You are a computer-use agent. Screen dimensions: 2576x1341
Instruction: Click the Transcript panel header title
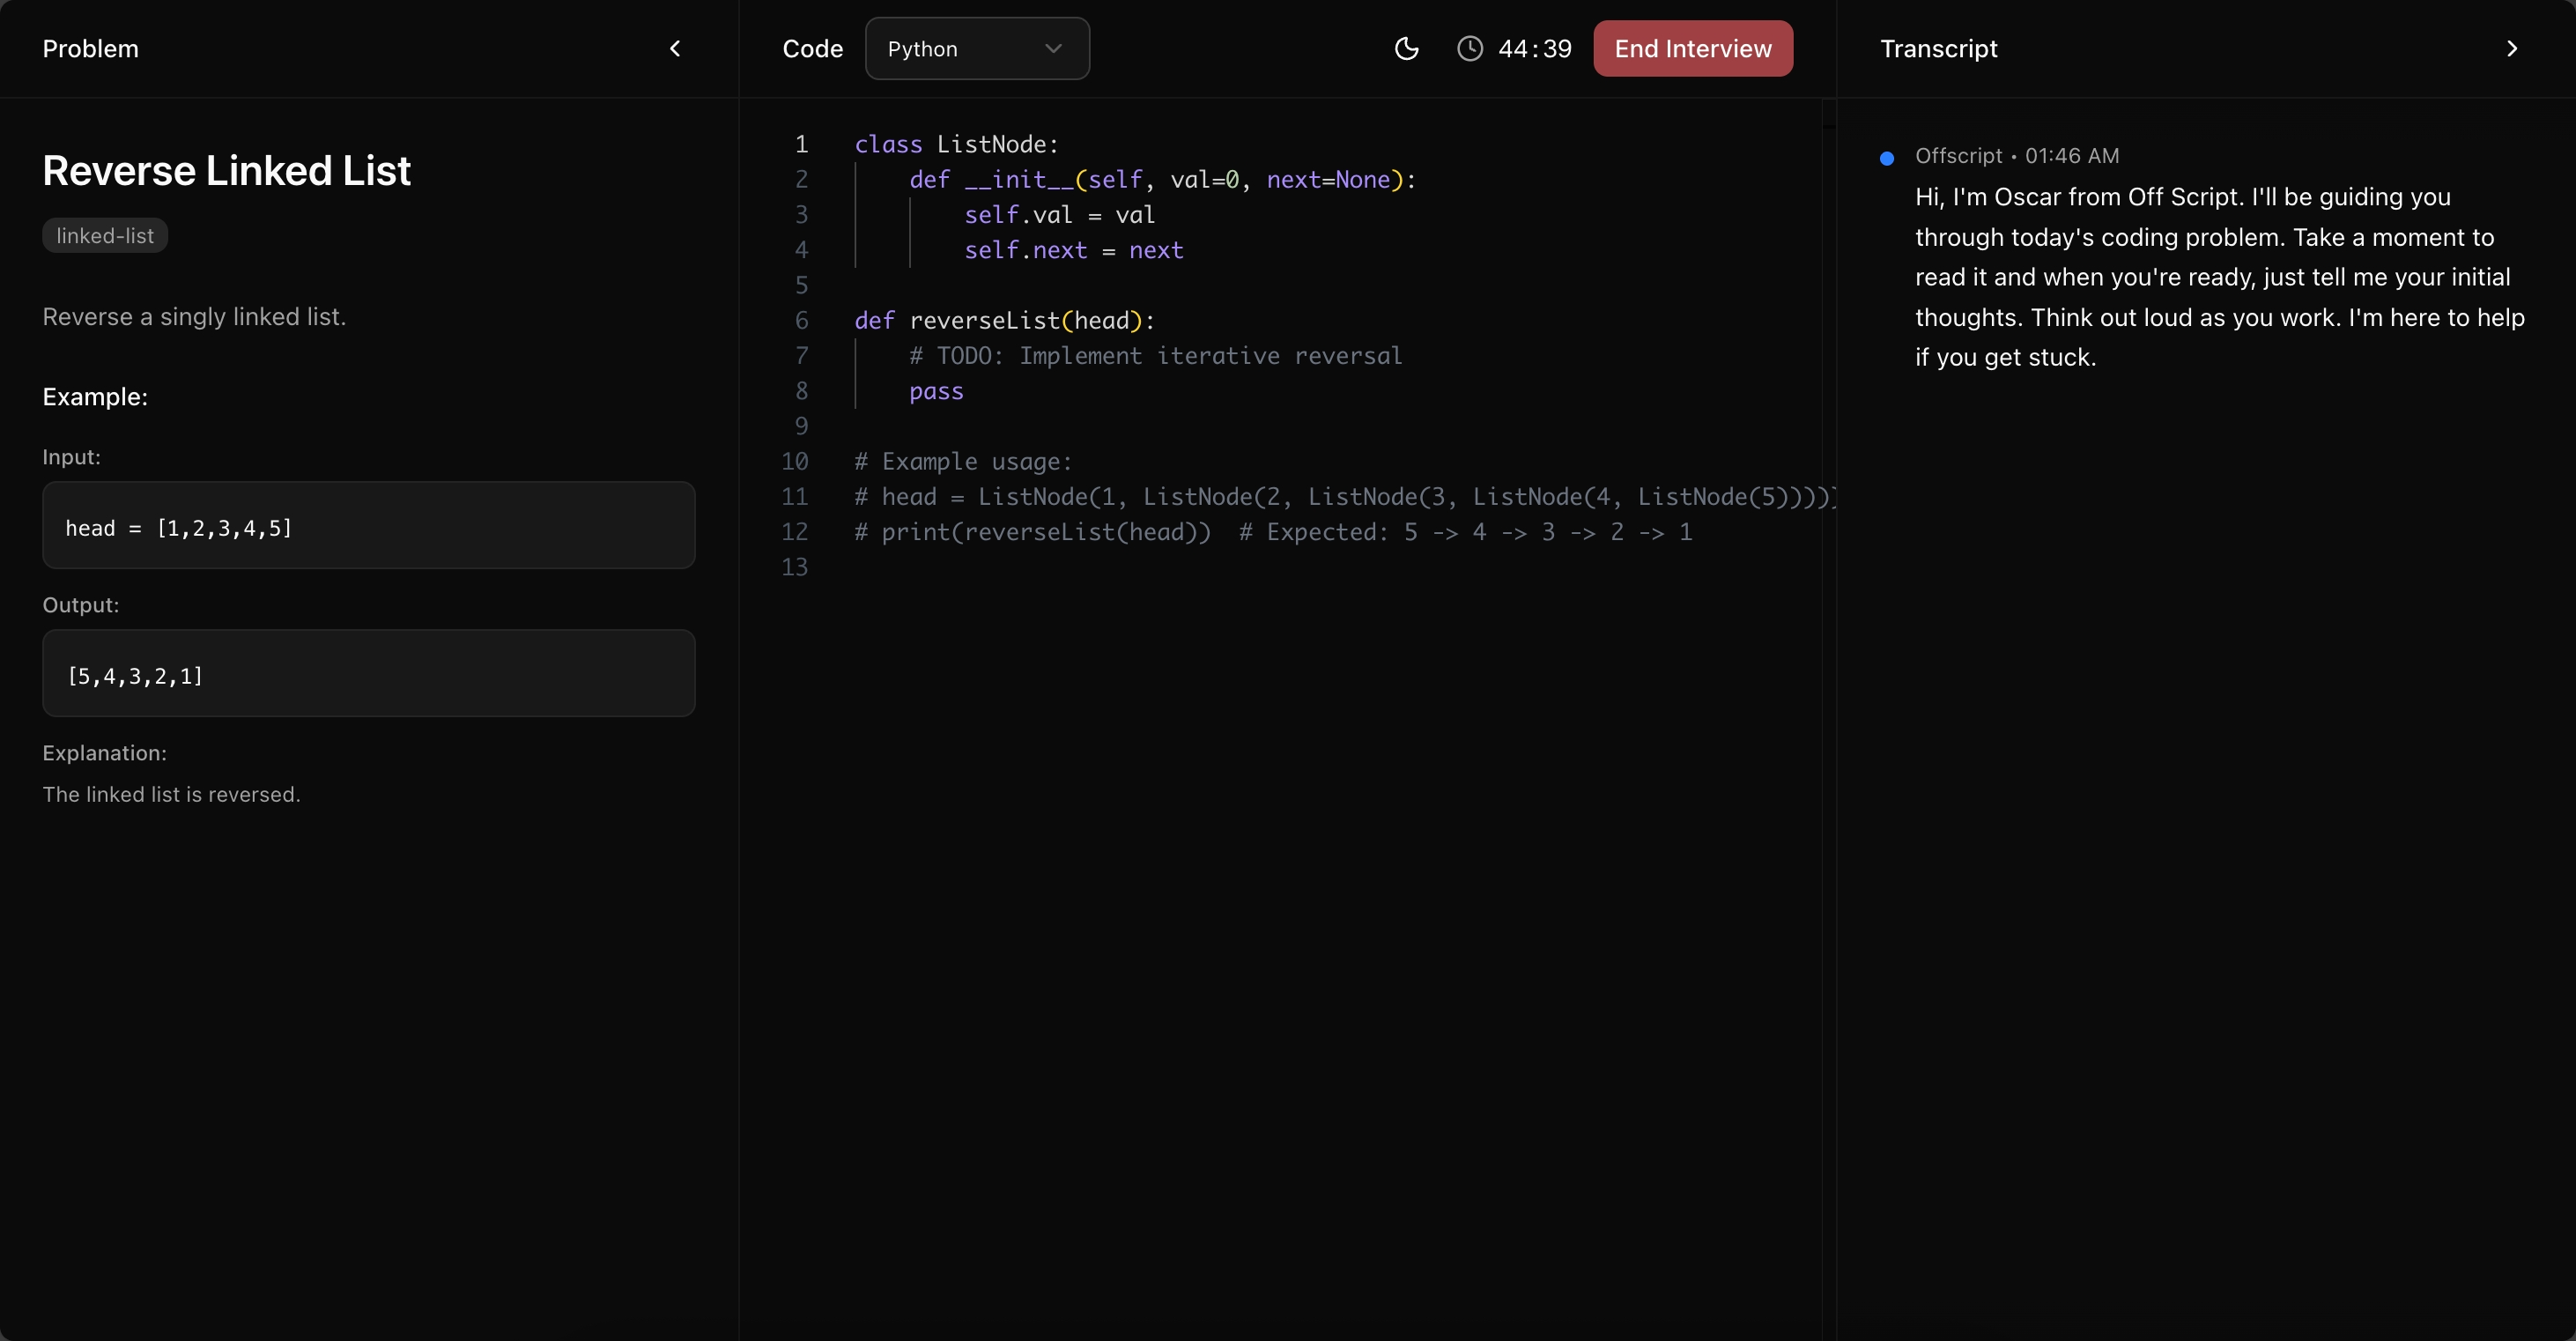tap(1938, 49)
